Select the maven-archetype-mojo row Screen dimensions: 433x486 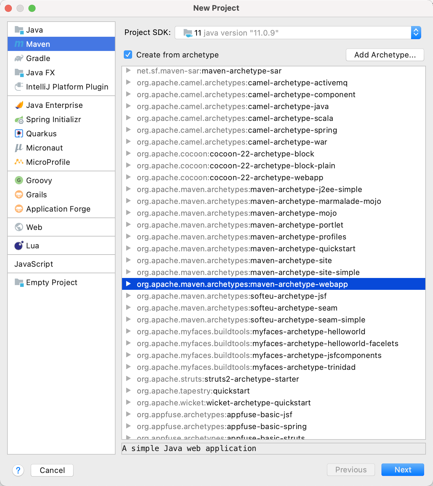(x=274, y=213)
